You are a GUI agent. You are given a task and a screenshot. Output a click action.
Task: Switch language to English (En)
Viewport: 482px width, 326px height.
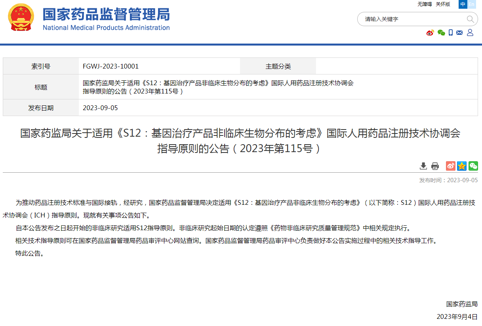pos(471,4)
